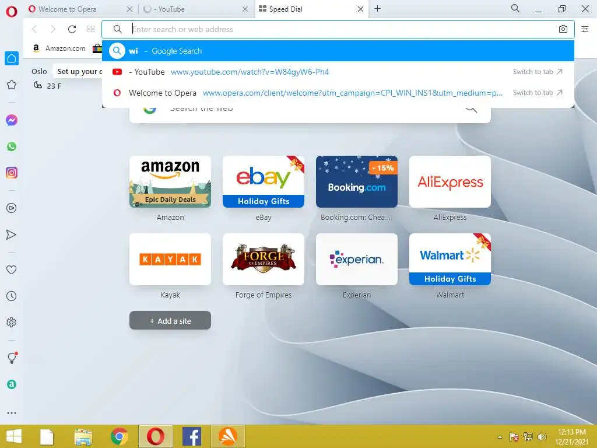Open WhatsApp in the sidebar

pos(12,146)
